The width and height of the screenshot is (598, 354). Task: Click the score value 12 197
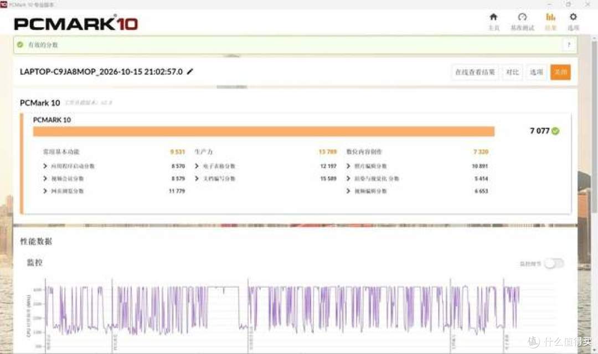click(328, 166)
